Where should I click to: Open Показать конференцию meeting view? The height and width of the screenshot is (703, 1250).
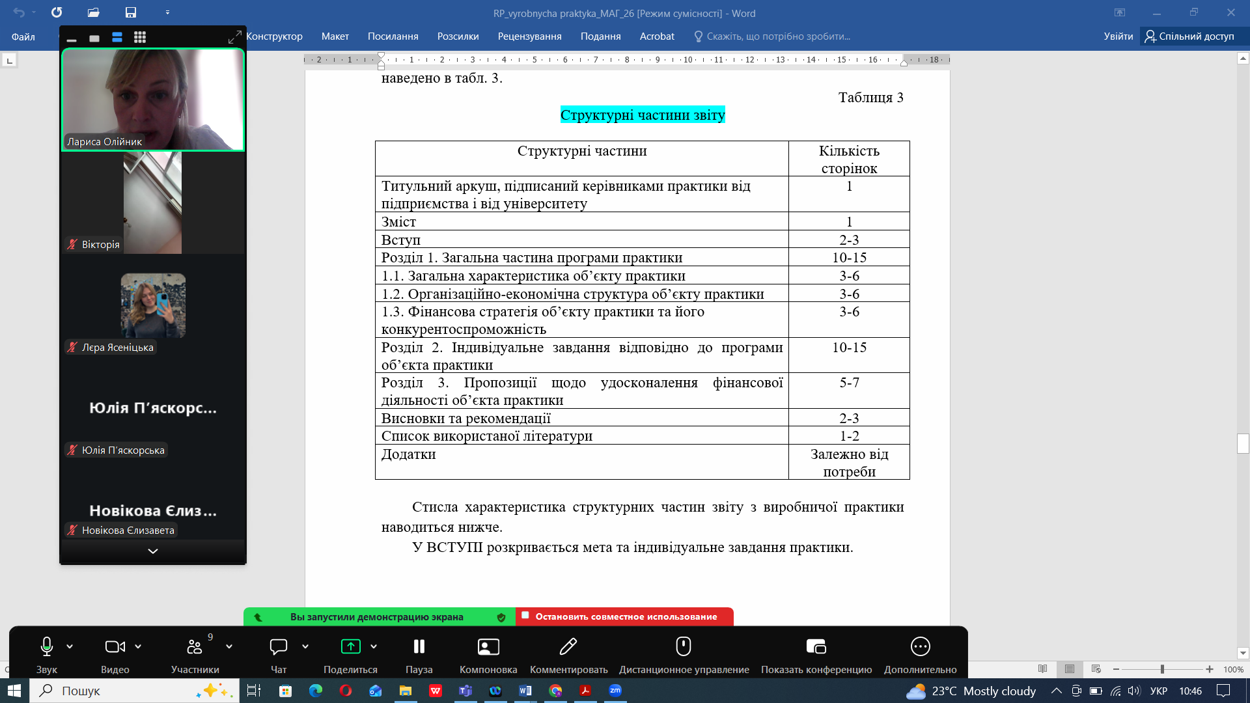point(816,655)
